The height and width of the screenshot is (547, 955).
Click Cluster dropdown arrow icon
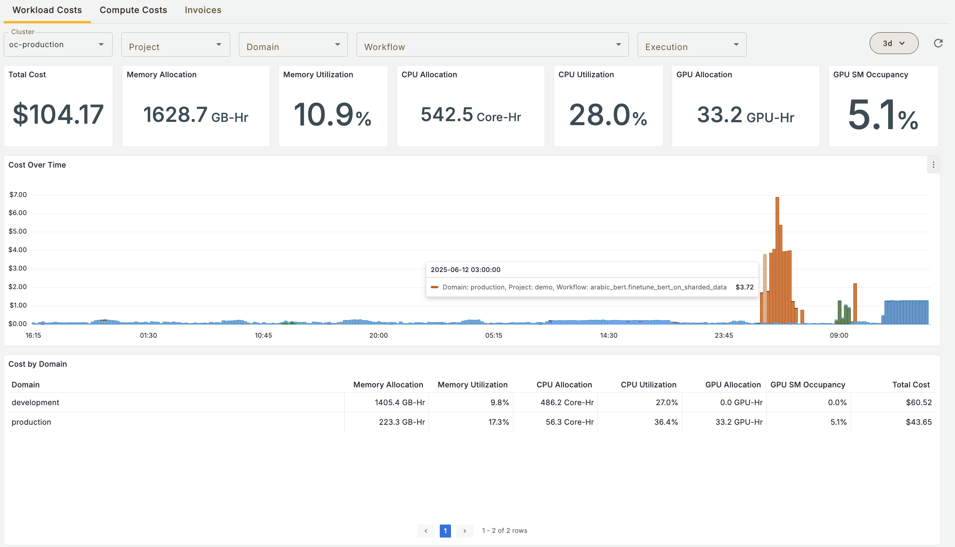coord(101,45)
